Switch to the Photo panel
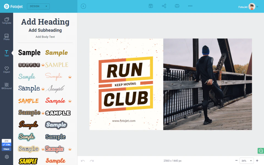This screenshot has width=264, height=165. click(x=6, y=37)
